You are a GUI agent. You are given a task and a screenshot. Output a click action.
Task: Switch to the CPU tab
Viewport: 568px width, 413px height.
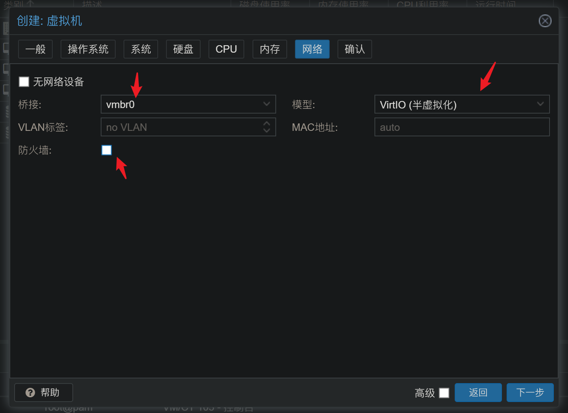coord(226,49)
